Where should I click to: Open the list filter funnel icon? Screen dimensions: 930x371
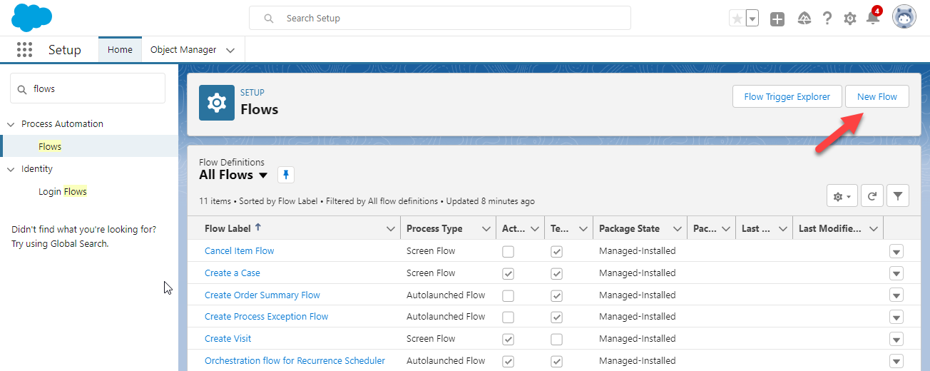898,196
